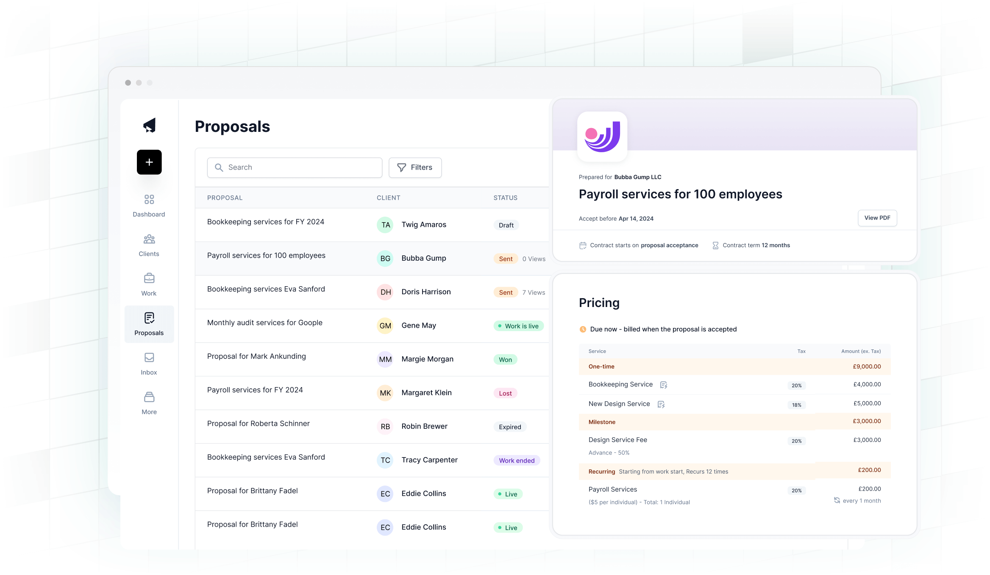Click the Work is live status badge
This screenshot has height=575, width=990.
click(x=518, y=326)
